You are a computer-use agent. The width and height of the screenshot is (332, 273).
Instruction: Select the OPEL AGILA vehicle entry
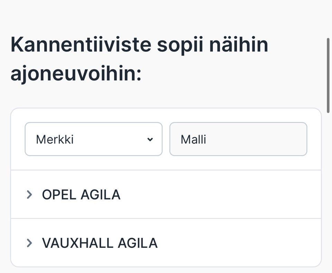click(81, 195)
